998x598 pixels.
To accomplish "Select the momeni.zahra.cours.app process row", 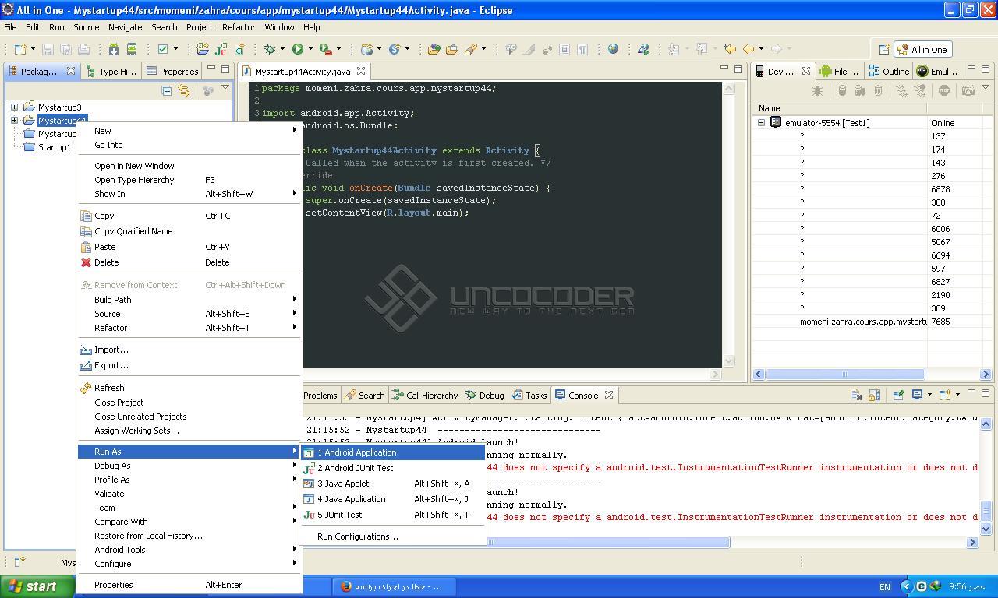I will pyautogui.click(x=872, y=322).
